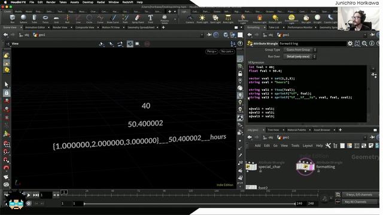The height and width of the screenshot is (215, 383).
Task: Switch to the Material Palette tab
Action: click(297, 130)
